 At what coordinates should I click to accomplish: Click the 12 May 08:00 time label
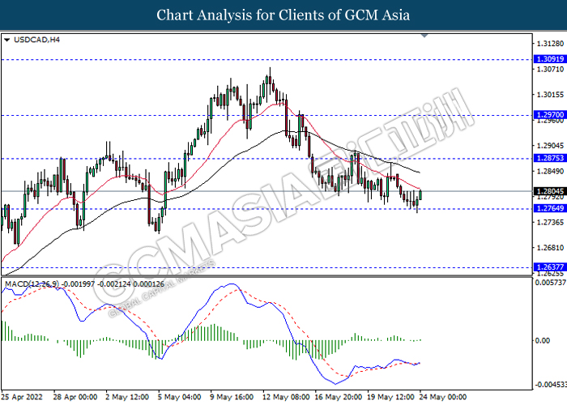pos(286,397)
